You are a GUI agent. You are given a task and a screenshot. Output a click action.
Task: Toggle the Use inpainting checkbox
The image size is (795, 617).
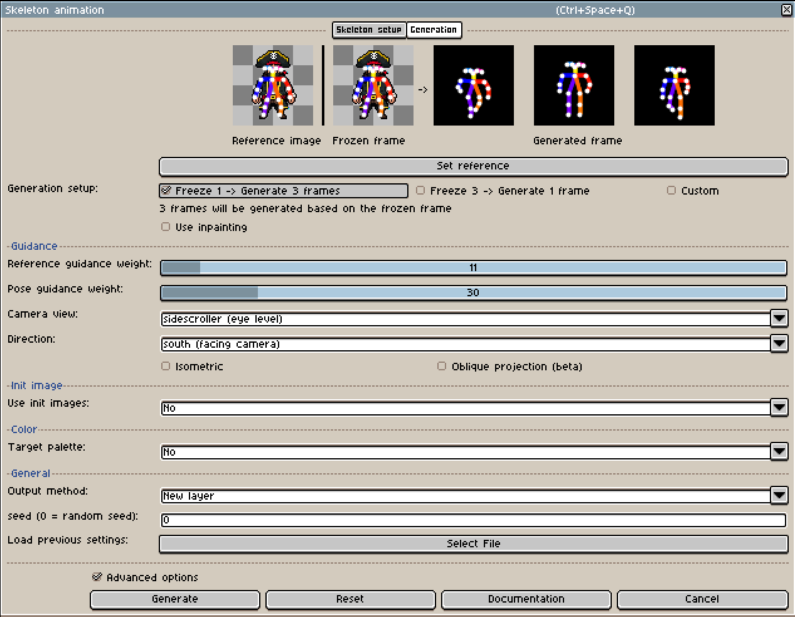point(166,227)
